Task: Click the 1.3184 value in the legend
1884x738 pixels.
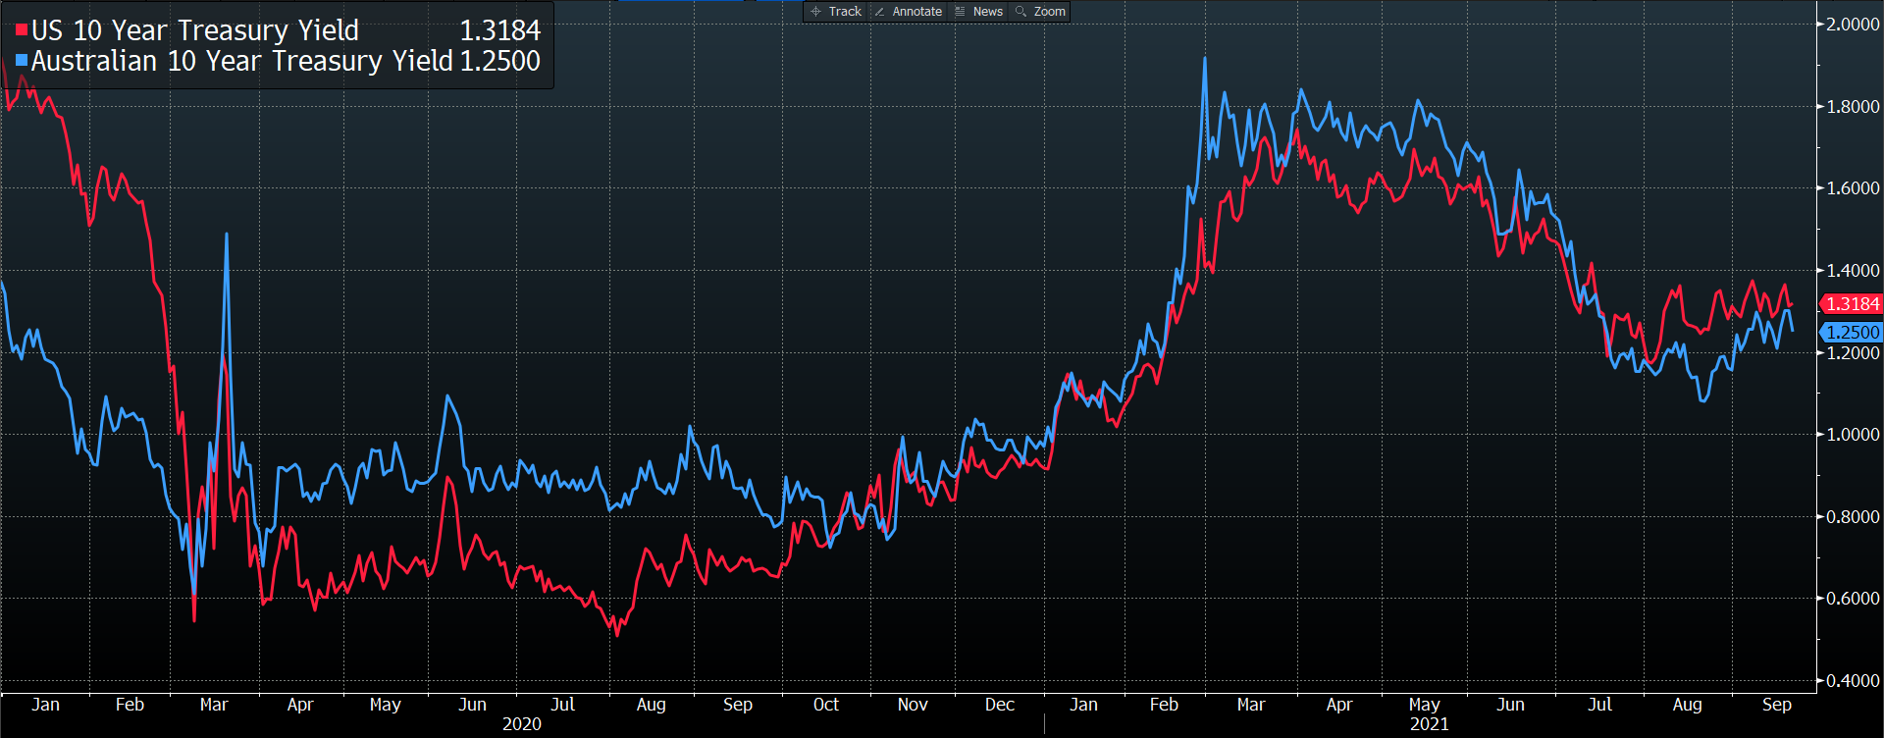Action: (499, 30)
